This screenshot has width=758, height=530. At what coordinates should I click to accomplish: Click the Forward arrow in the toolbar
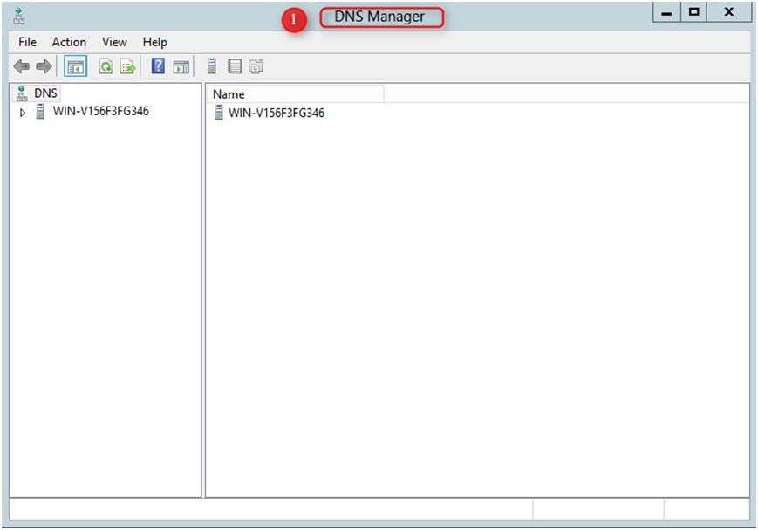(x=44, y=66)
